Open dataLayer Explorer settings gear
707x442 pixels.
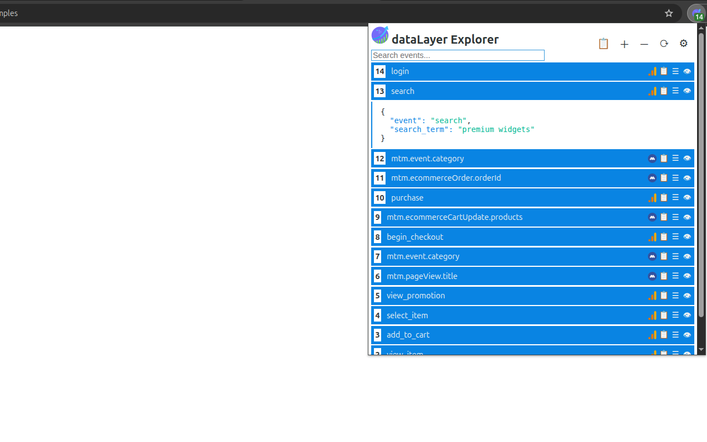(684, 44)
